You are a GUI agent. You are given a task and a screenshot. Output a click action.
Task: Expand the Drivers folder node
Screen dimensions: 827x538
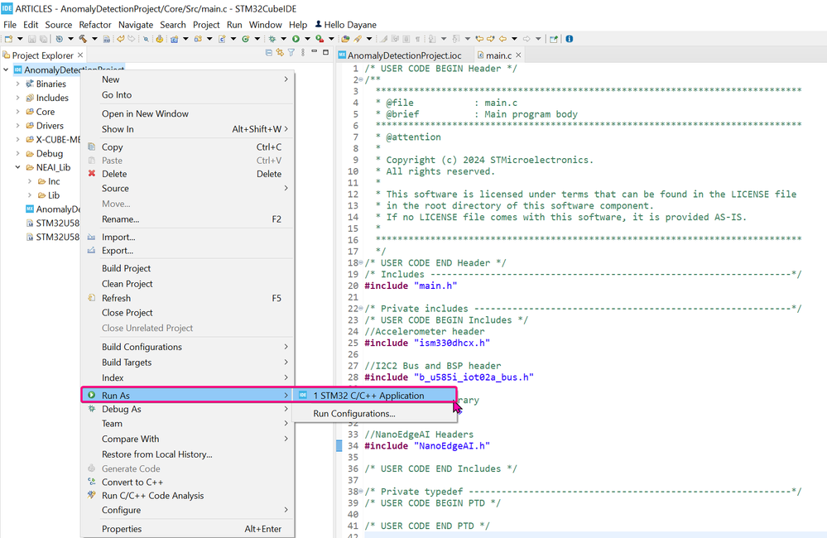point(18,126)
